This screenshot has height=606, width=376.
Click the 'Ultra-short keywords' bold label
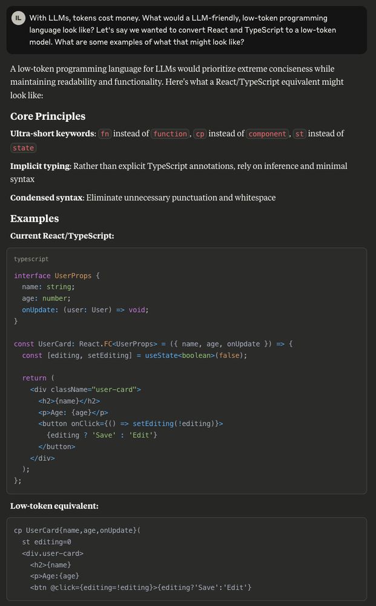53,134
